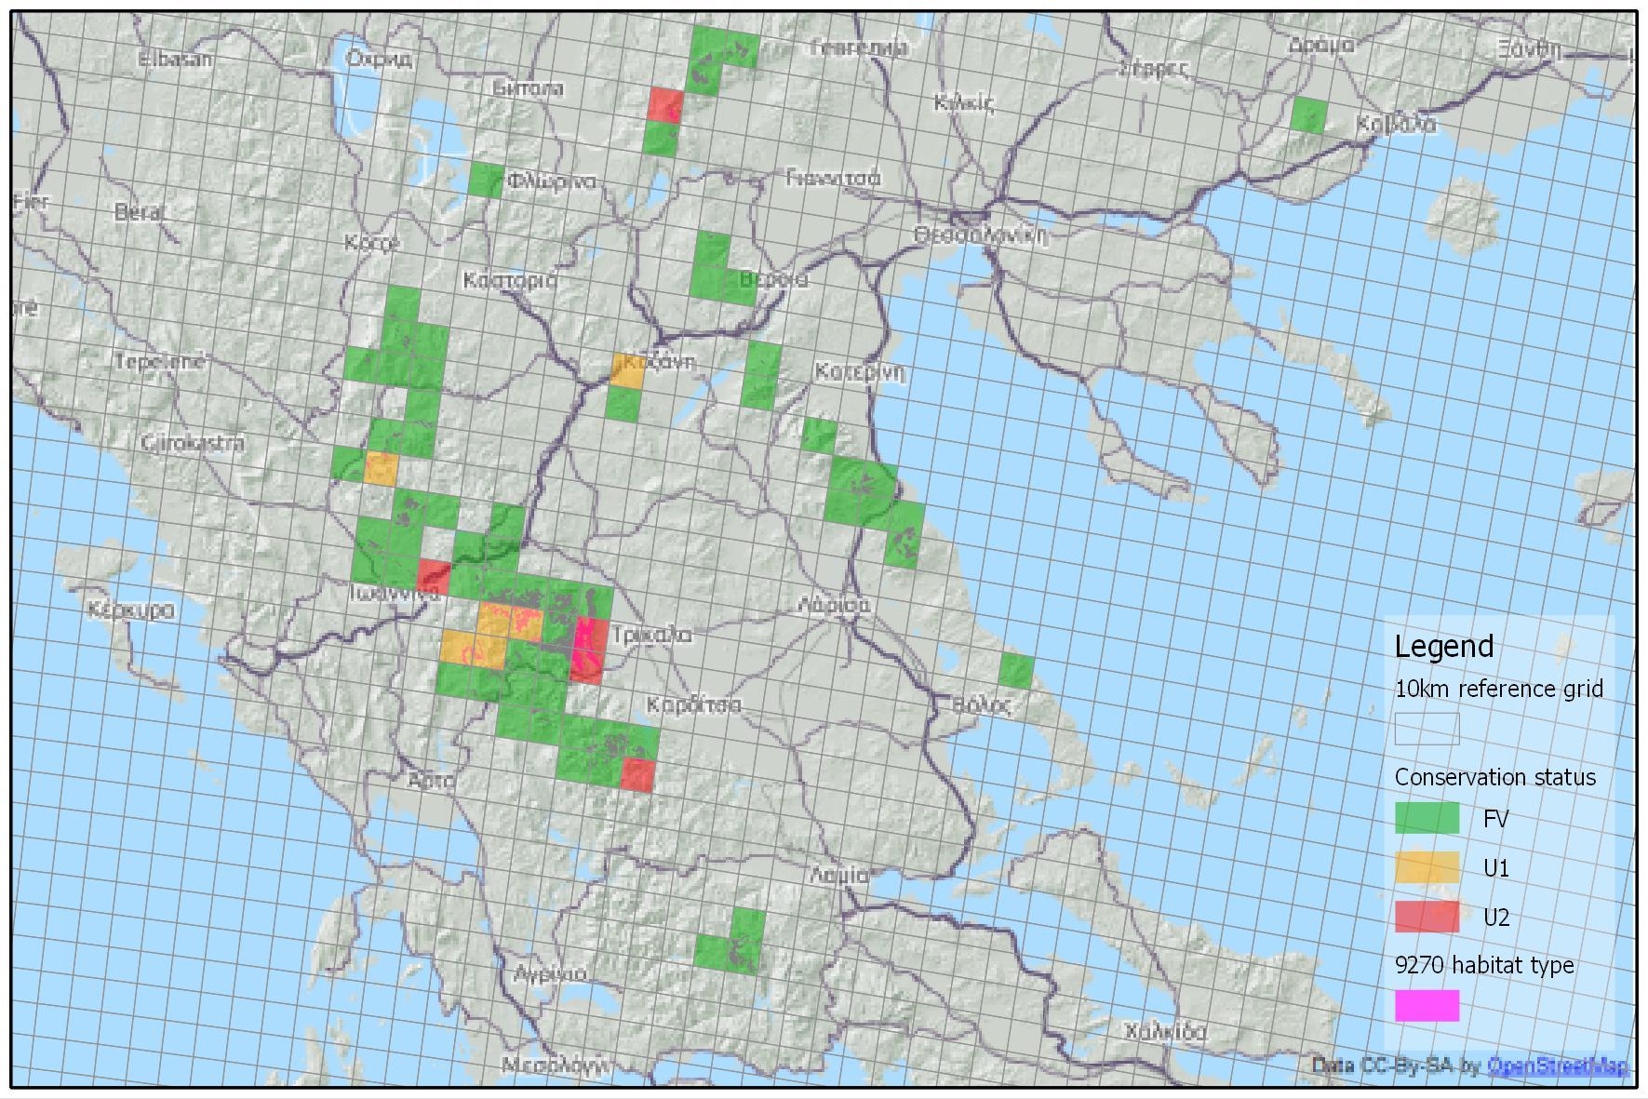Screen dimensions: 1648x1099
Task: Click the Καστοριά city label
Action: (x=510, y=280)
